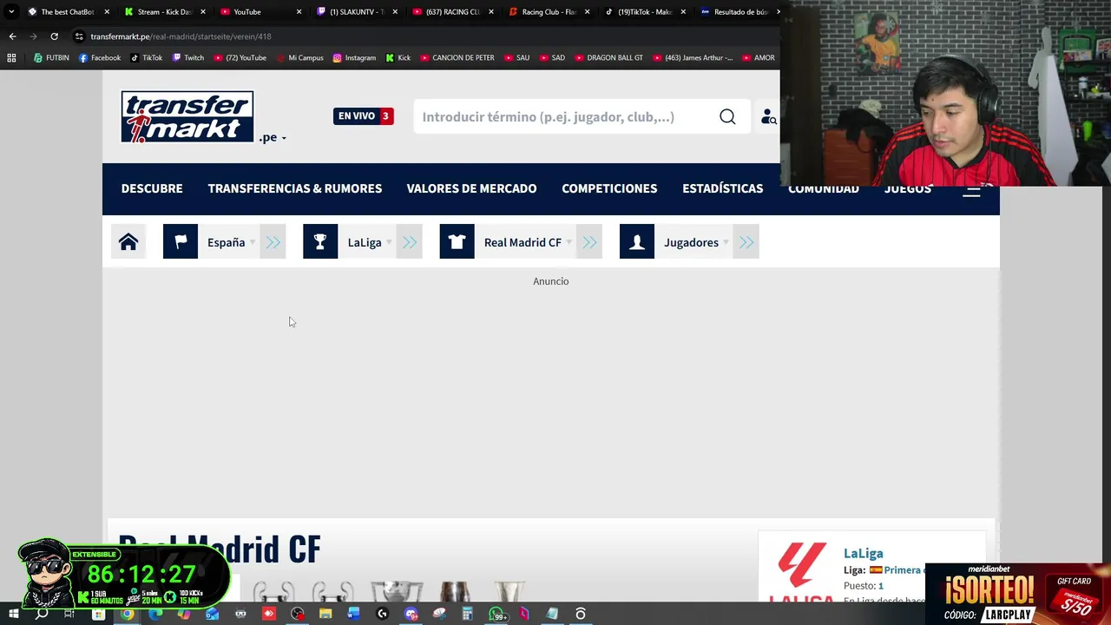Viewport: 1111px width, 625px height.
Task: Open the Jugadores dropdown
Action: click(696, 242)
